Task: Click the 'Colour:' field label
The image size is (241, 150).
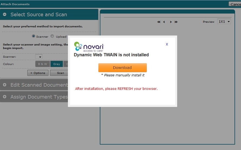Action: (8, 64)
